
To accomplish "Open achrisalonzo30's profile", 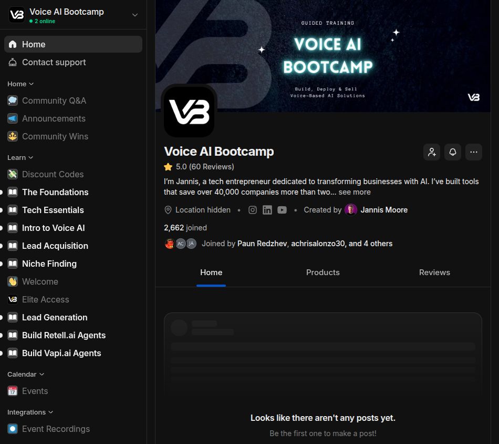I will point(318,244).
